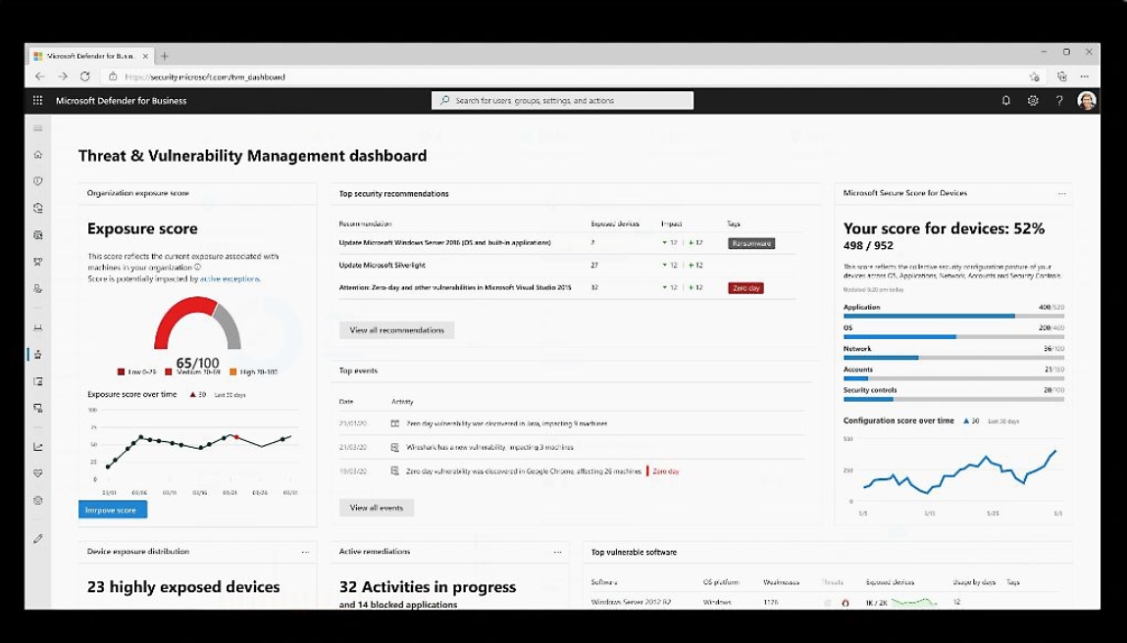Open the Visual Studio 2015 zero-day recommendation
1127x643 pixels.
[455, 287]
